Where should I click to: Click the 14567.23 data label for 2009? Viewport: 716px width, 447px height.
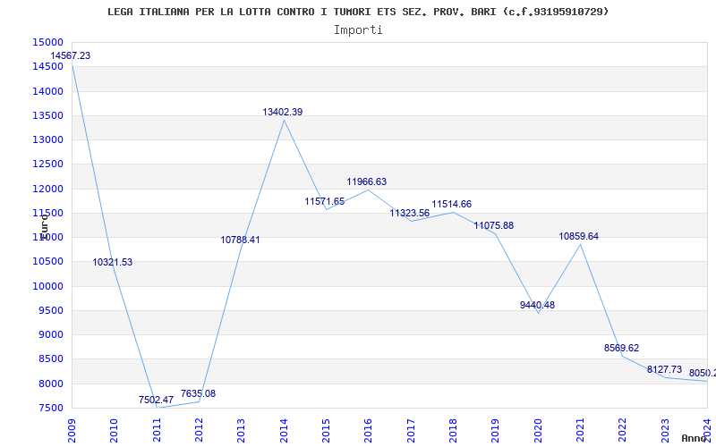(71, 55)
